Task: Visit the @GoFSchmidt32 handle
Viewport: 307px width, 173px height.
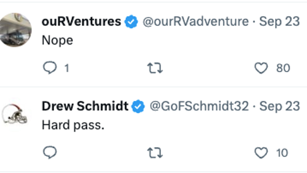Action: [x=199, y=106]
